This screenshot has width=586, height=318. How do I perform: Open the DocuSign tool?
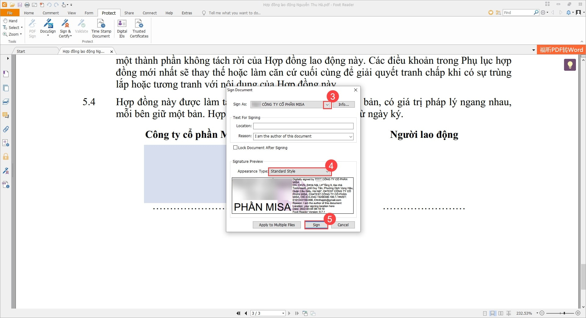pos(48,27)
